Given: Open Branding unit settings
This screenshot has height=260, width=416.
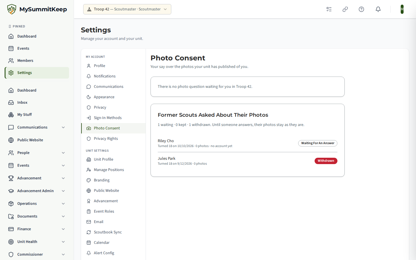Looking at the screenshot, I should click(113, 180).
